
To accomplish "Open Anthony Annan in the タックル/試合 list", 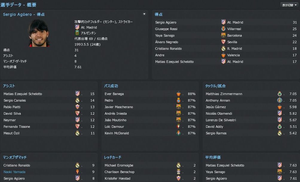I will click(218, 100).
